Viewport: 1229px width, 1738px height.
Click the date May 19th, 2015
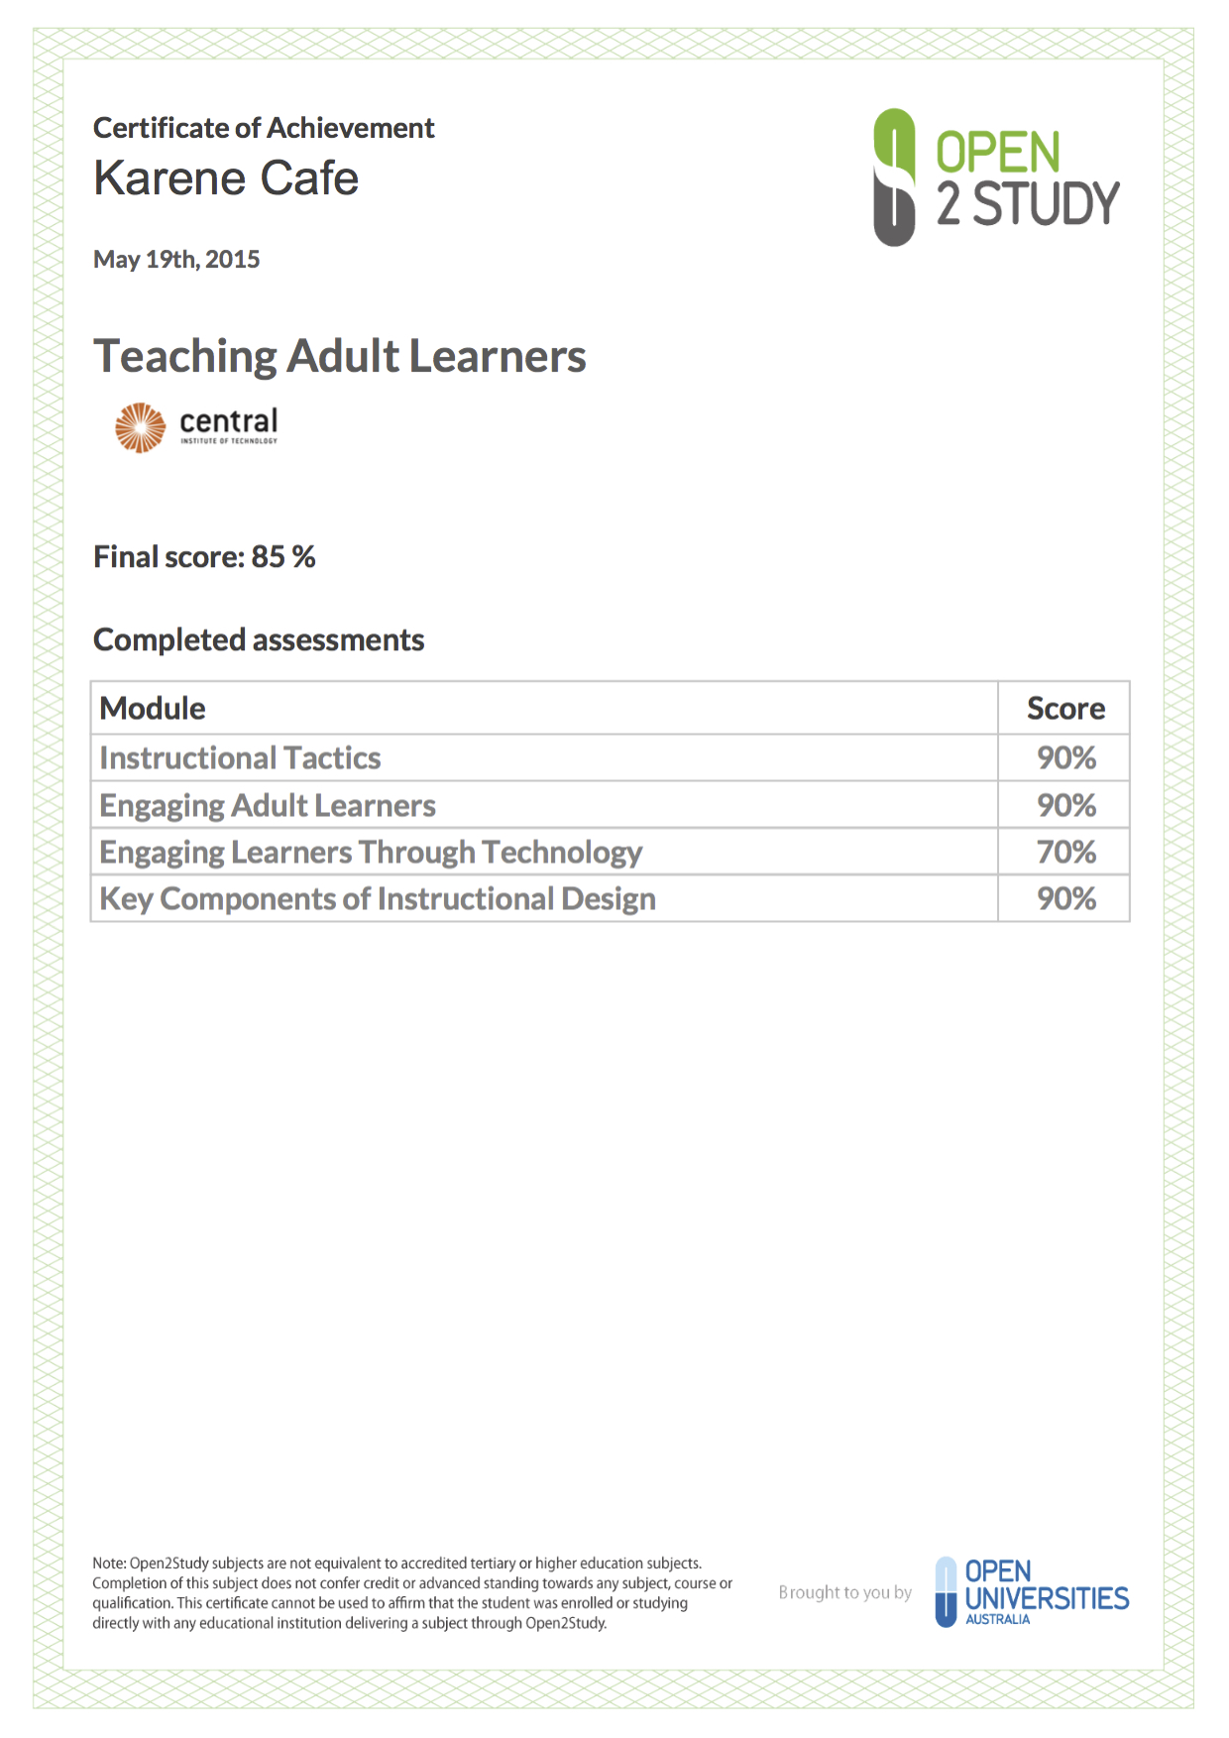[x=176, y=260]
